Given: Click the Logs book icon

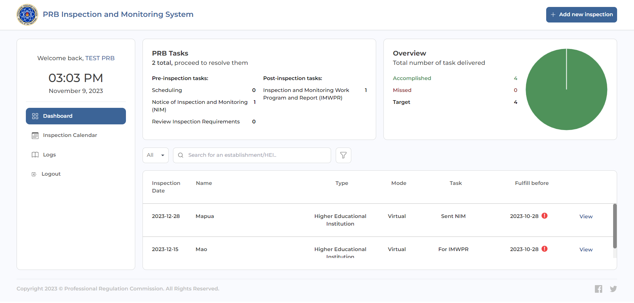Looking at the screenshot, I should point(35,155).
